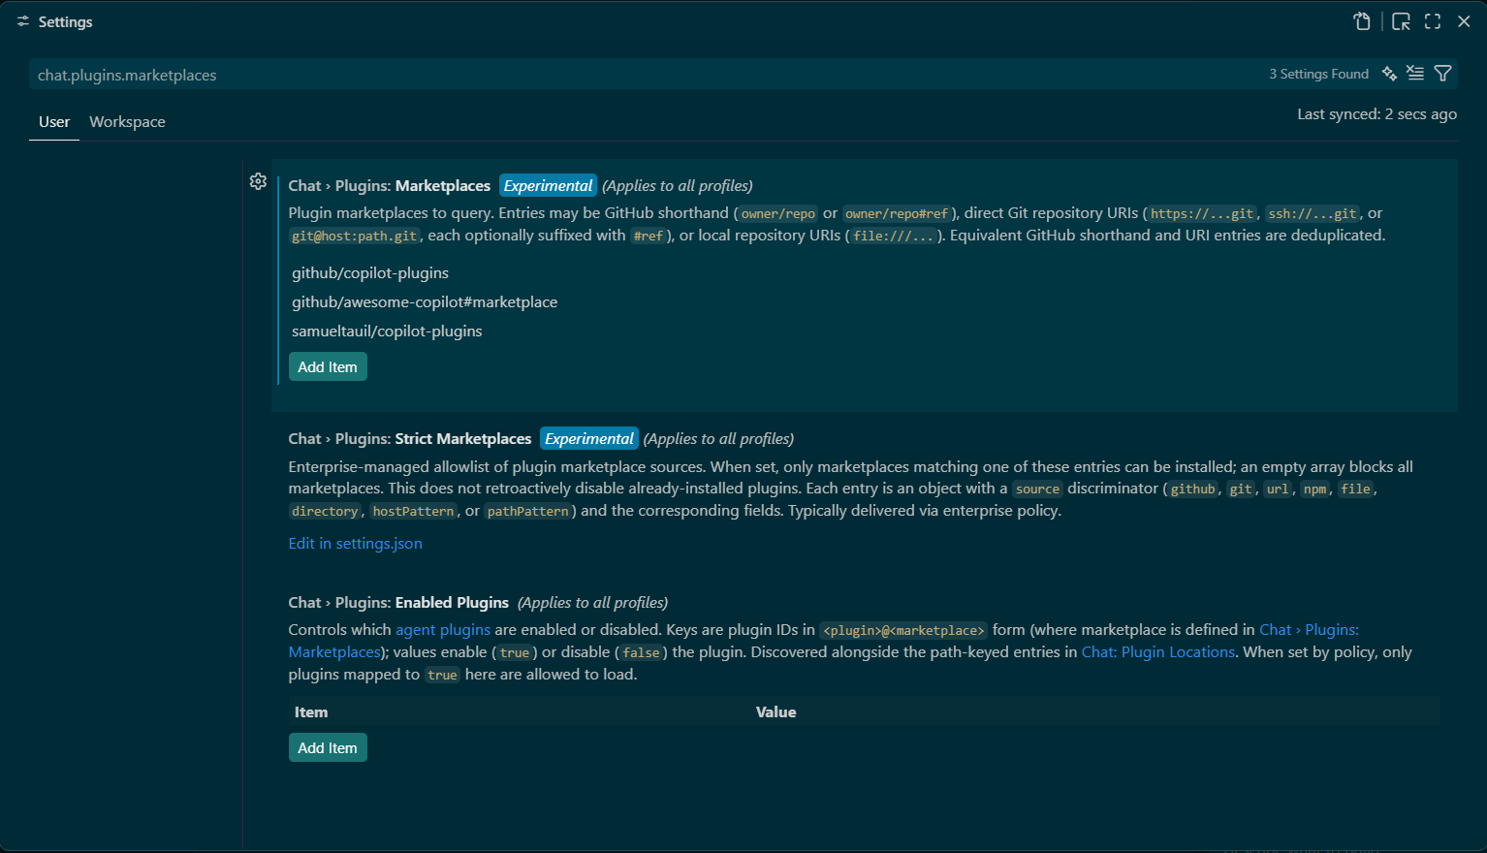Click the git@host:path.git code snippet
The width and height of the screenshot is (1487, 853).
point(354,237)
